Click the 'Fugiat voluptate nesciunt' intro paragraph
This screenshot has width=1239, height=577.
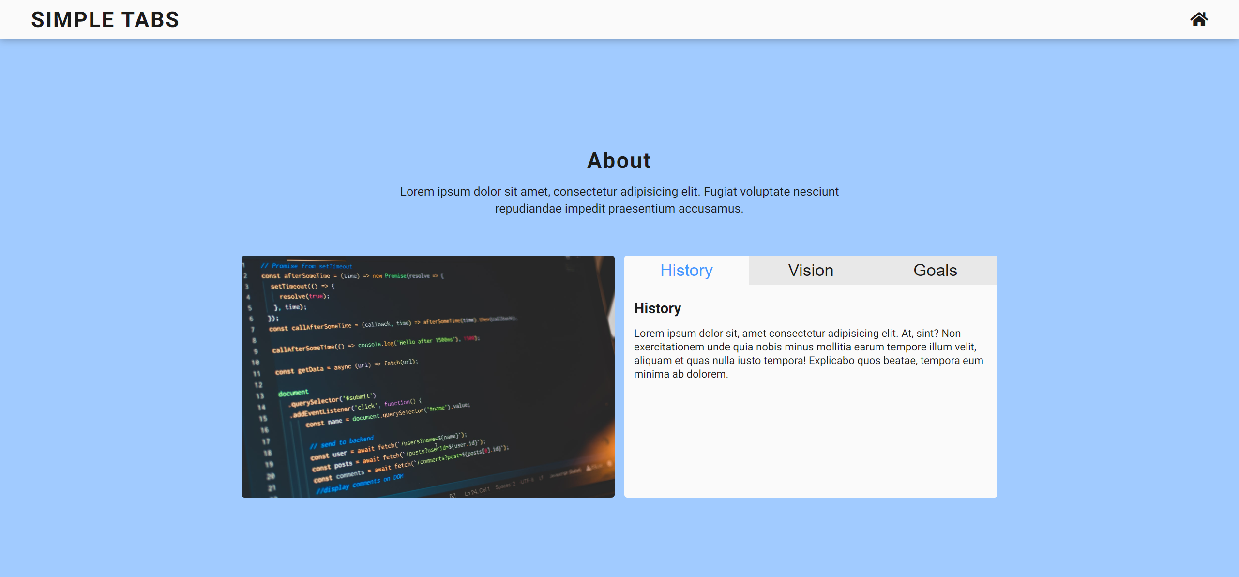tap(619, 200)
